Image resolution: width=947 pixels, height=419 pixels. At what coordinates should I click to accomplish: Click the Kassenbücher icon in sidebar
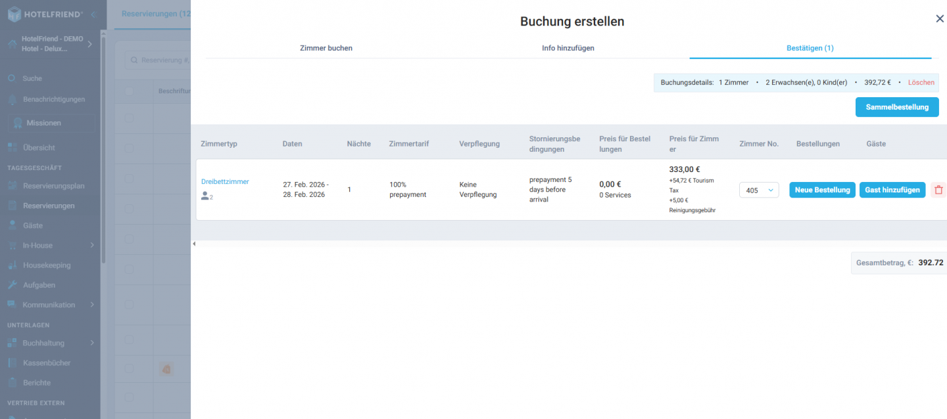12,363
